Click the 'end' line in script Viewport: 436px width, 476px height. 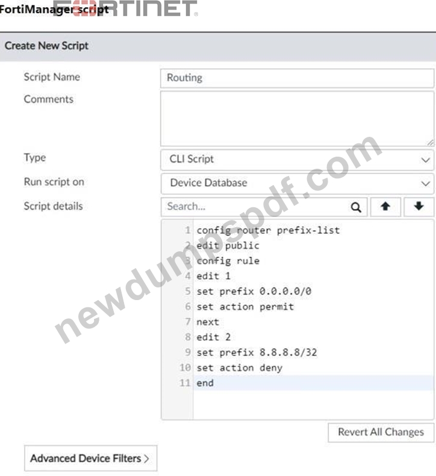pos(205,383)
